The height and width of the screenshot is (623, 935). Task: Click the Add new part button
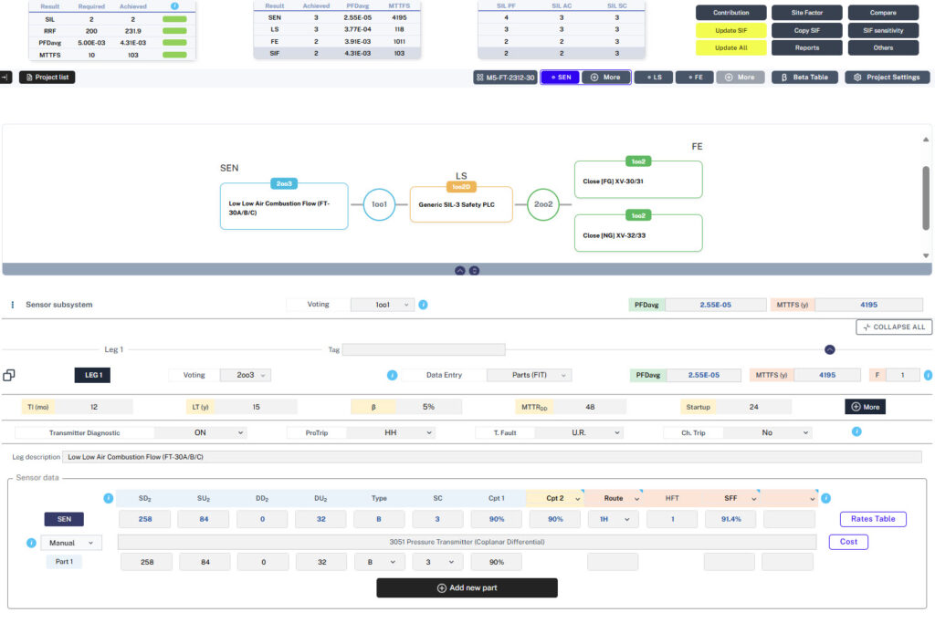coord(467,588)
